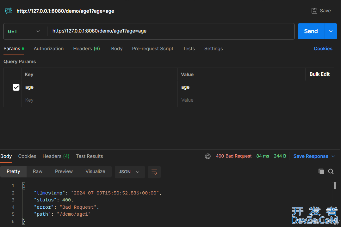This screenshot has width=341, height=227.
Task: Switch to the Preview view
Action: (64, 171)
